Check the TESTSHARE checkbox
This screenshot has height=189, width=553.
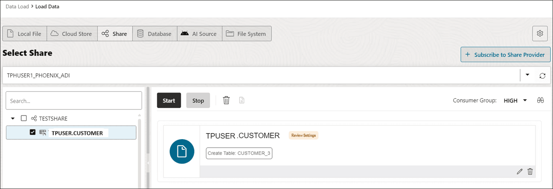(24, 118)
